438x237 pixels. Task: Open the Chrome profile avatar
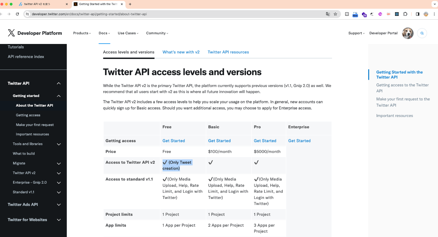pos(426,14)
